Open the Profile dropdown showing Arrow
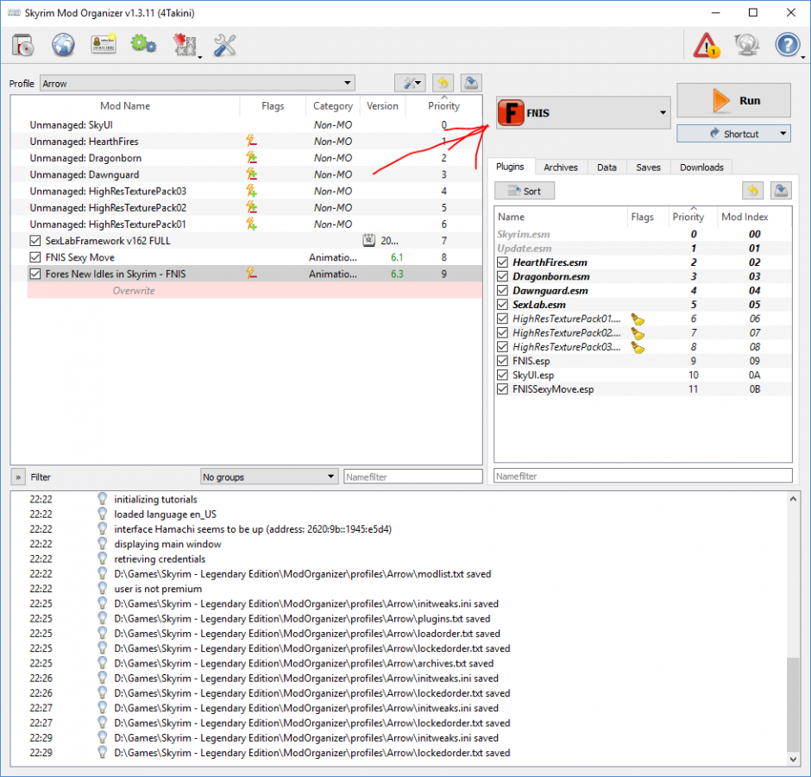The image size is (811, 777). (x=198, y=84)
